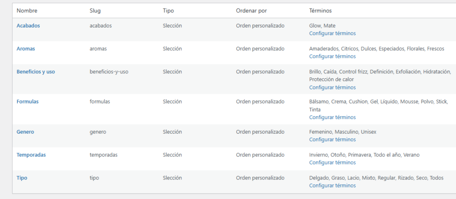
Task: Open the Temporadas attribute link
Action: click(31, 155)
